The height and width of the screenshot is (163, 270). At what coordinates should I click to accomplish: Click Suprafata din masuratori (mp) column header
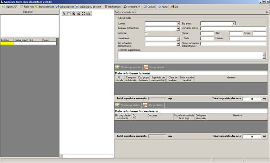tap(158, 79)
